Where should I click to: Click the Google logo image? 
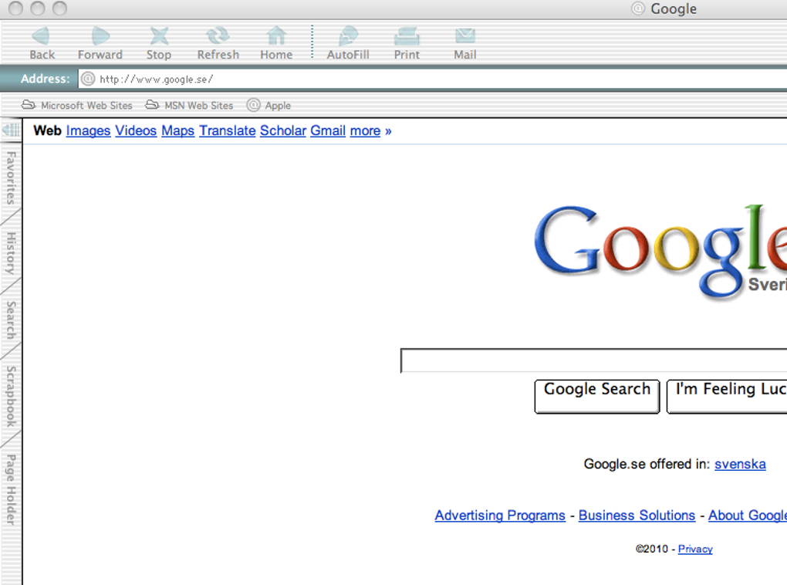tap(660, 251)
